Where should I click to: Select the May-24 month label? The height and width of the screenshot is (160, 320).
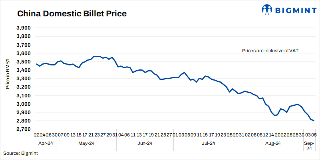tap(85, 143)
